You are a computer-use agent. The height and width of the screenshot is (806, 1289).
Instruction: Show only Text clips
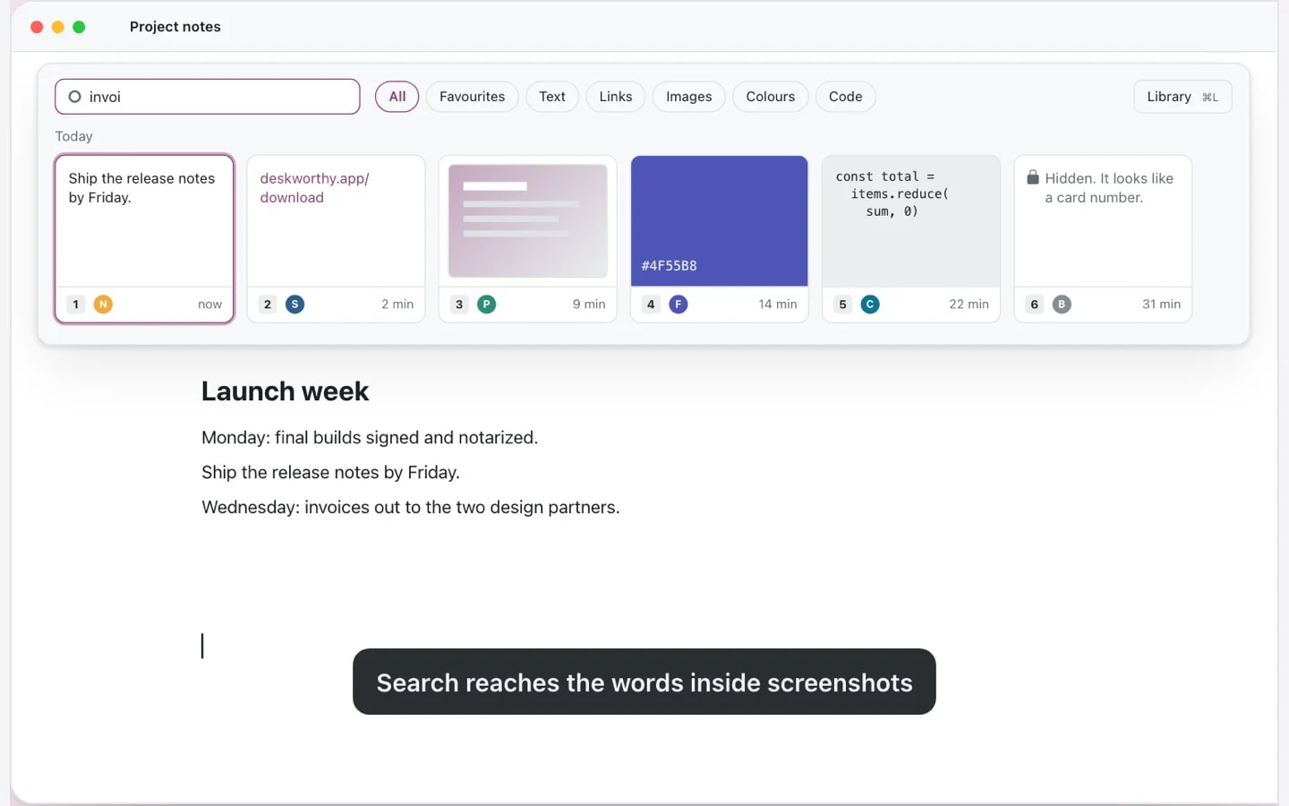(x=552, y=97)
